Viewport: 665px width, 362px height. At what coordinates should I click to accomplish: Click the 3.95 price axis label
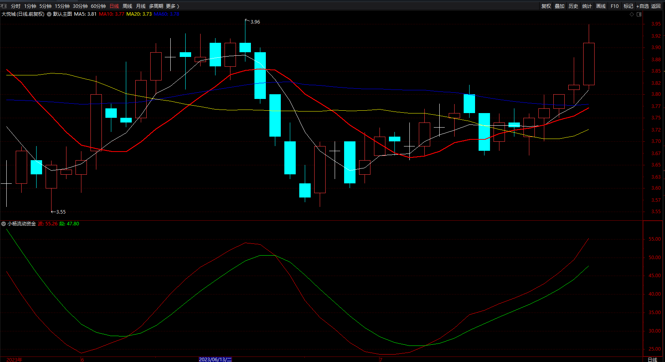pos(656,24)
